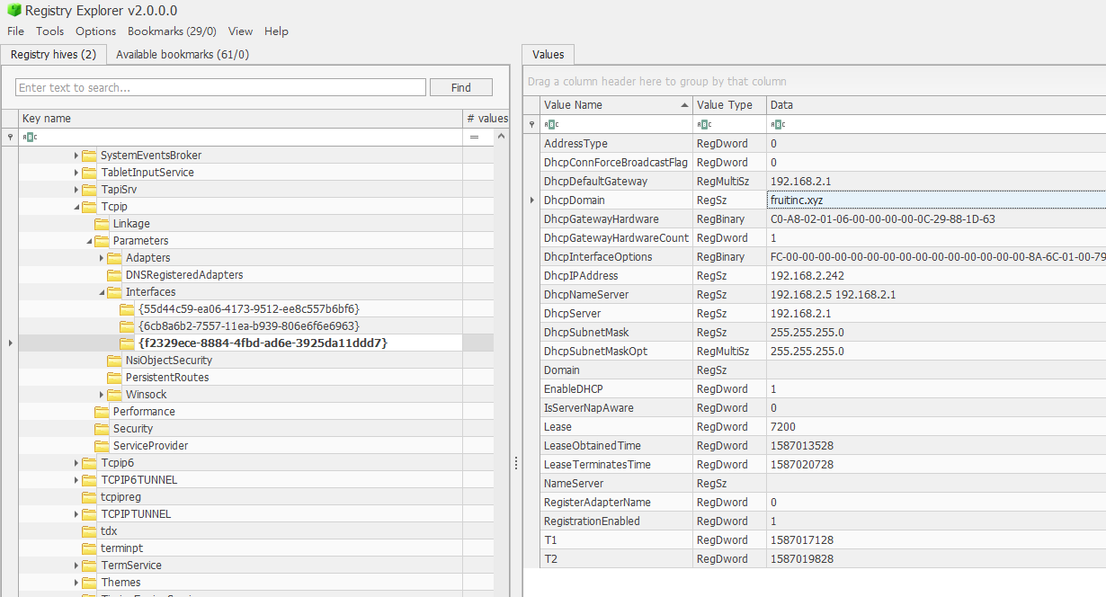Expand the Winsock key

[x=102, y=395]
